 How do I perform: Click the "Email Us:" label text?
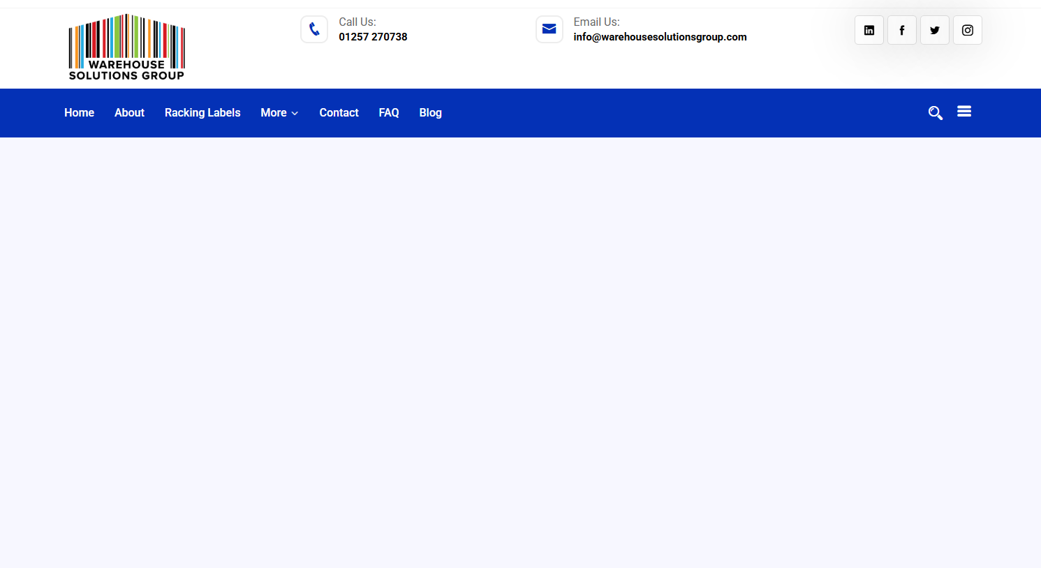pos(596,22)
